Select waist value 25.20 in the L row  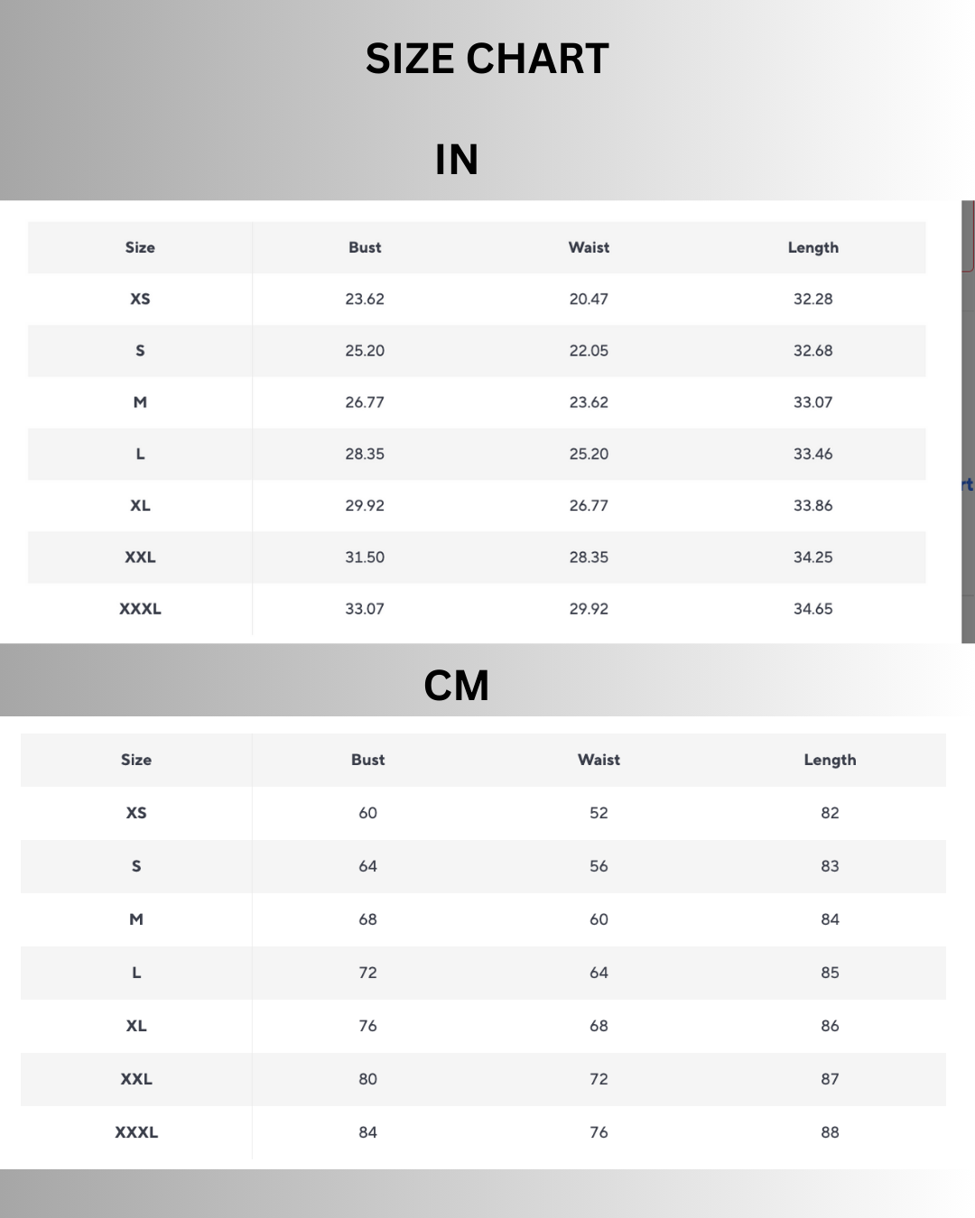click(x=589, y=454)
